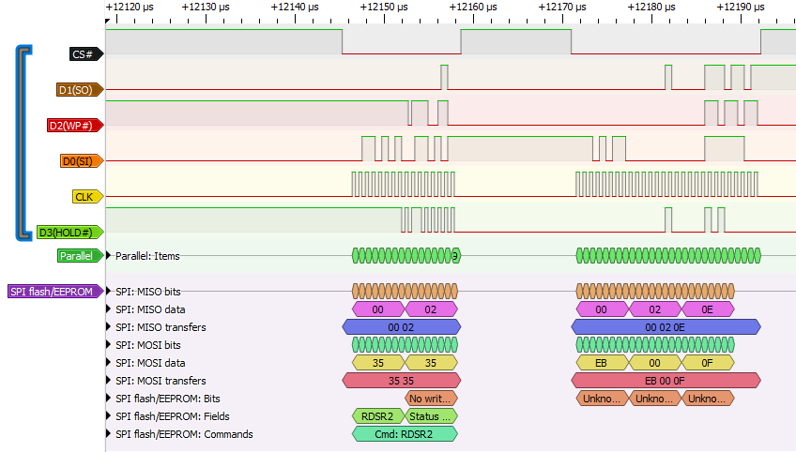Click the +12150 µs ruler mark

[384, 8]
